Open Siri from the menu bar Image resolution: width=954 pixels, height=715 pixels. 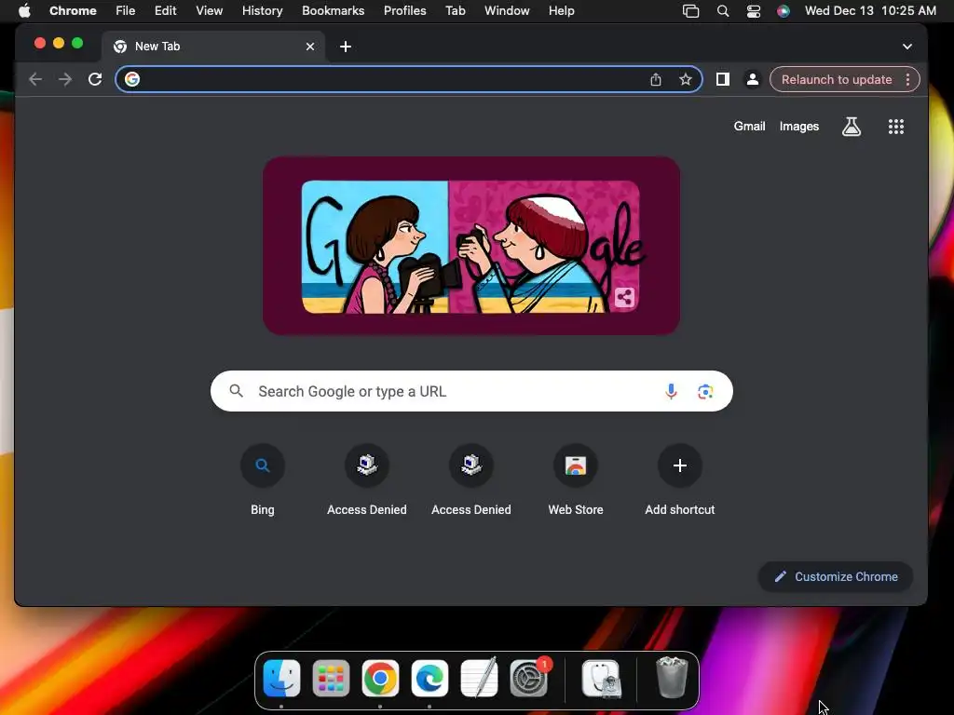pos(783,11)
